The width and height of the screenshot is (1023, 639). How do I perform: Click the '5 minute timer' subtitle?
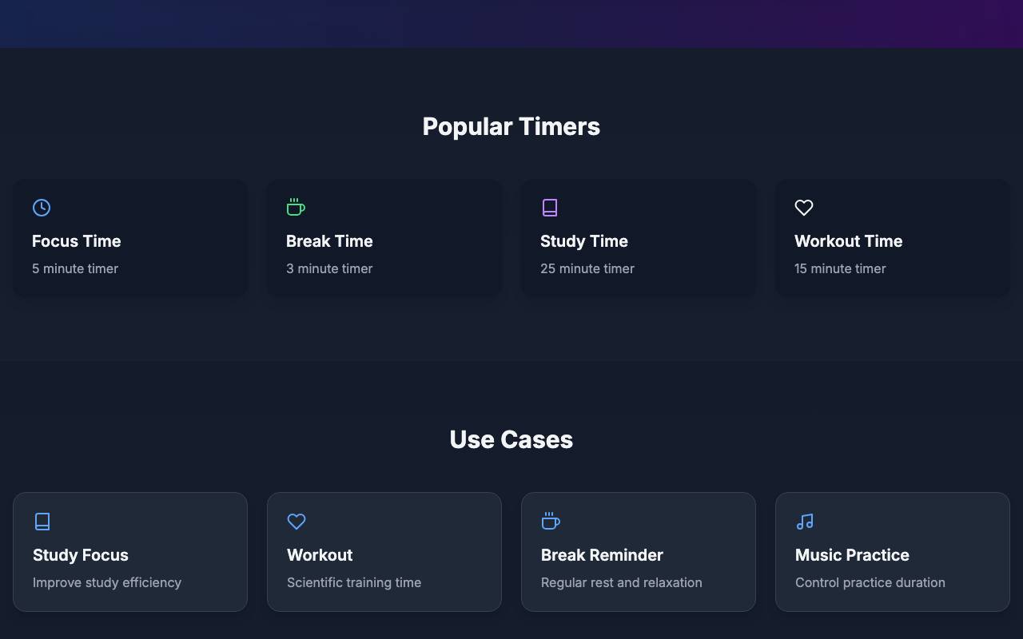click(75, 268)
